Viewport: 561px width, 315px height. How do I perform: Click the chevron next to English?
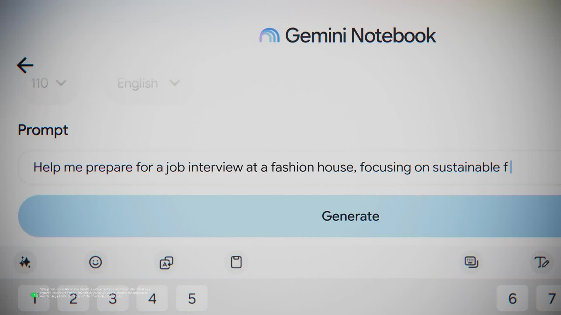pyautogui.click(x=174, y=83)
